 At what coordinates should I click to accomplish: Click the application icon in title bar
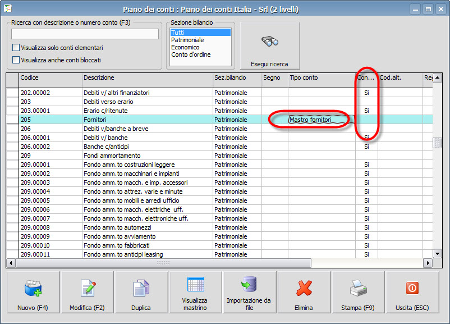click(x=8, y=8)
